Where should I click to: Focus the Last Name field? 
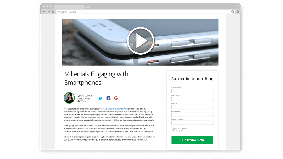point(193,99)
